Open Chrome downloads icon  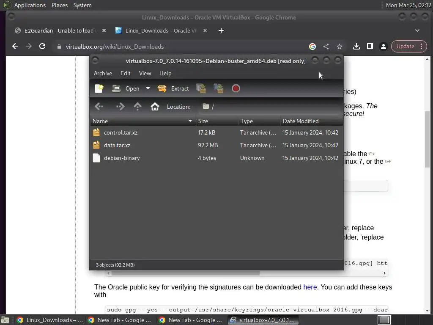coord(356,47)
